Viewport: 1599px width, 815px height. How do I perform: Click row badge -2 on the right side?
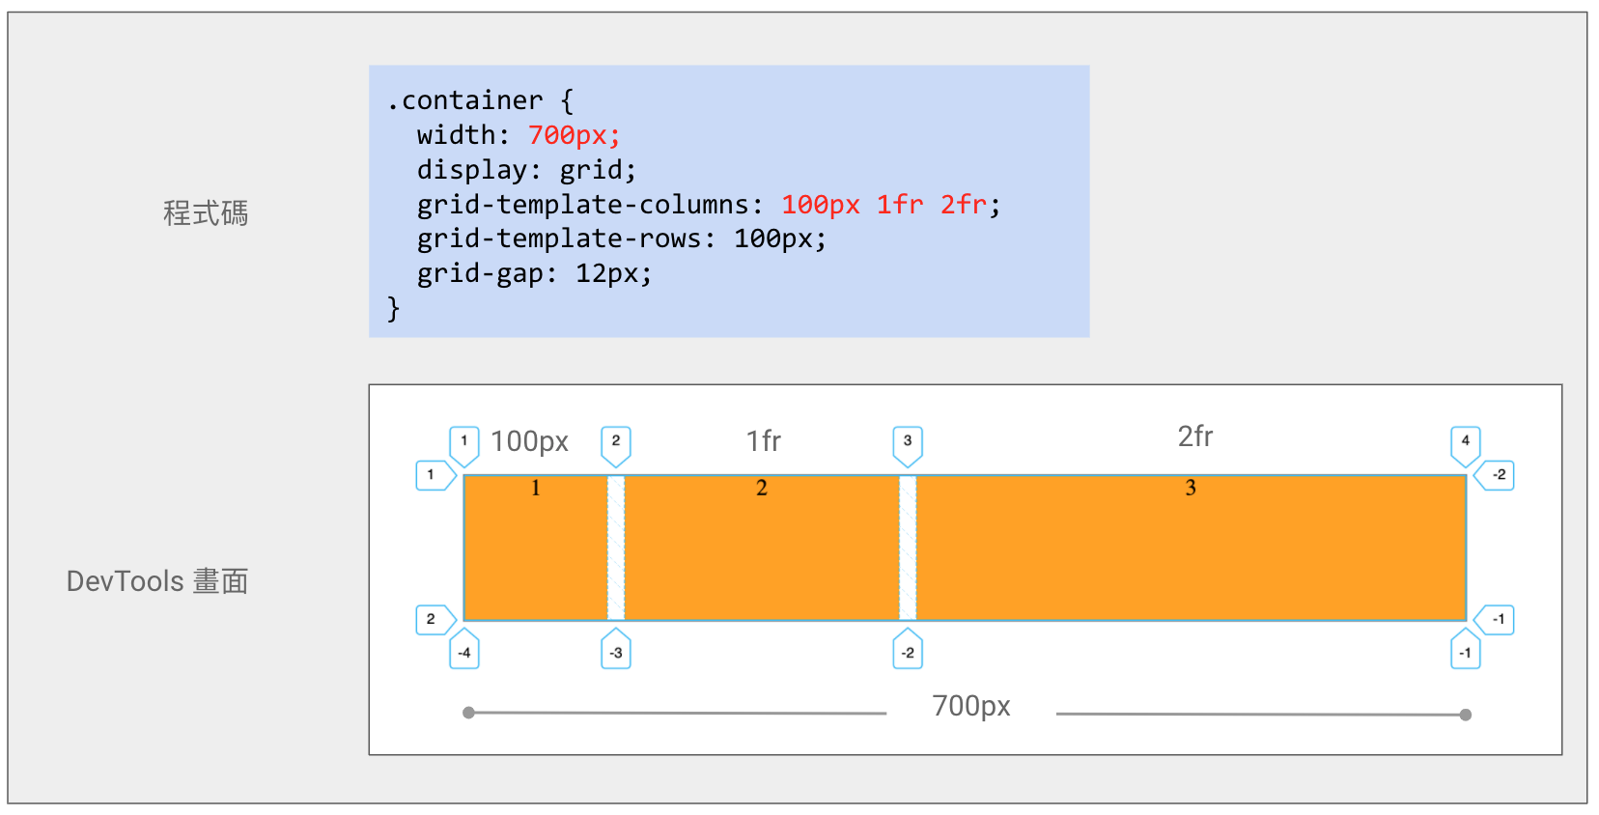coord(1498,475)
